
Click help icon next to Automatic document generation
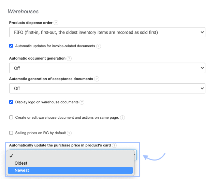[69, 59]
